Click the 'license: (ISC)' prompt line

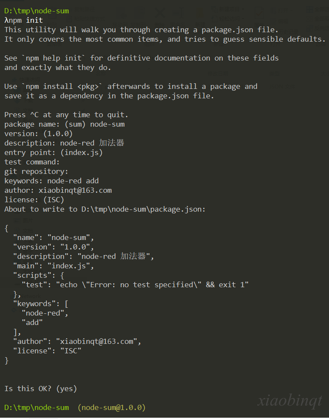[x=34, y=200]
